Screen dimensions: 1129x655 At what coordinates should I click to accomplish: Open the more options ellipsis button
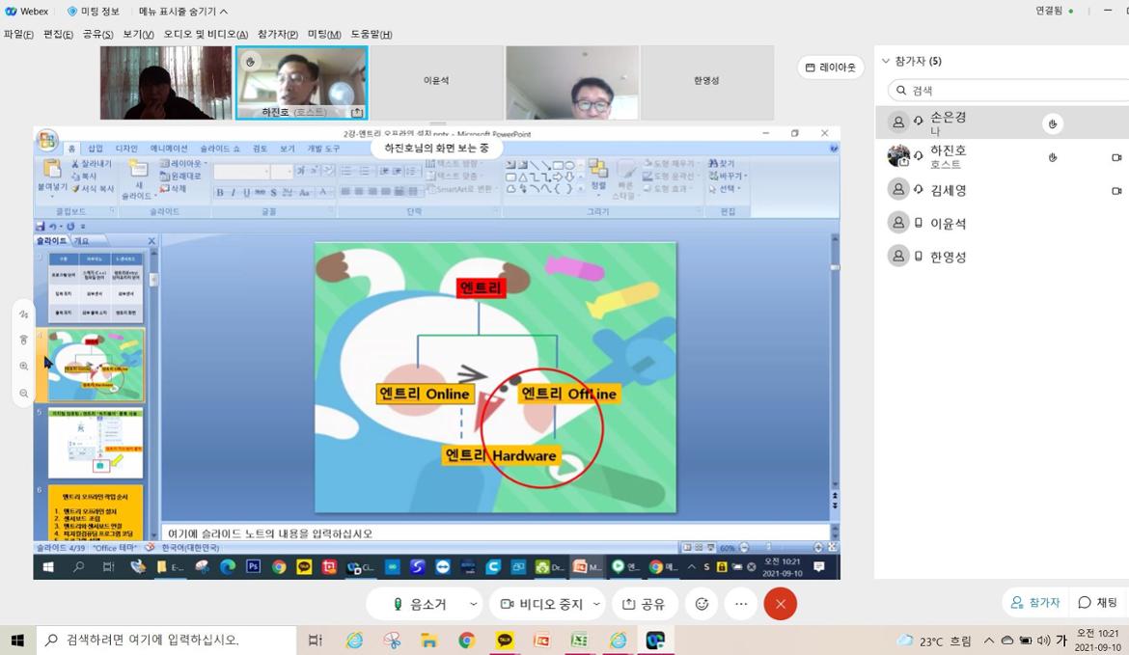741,604
